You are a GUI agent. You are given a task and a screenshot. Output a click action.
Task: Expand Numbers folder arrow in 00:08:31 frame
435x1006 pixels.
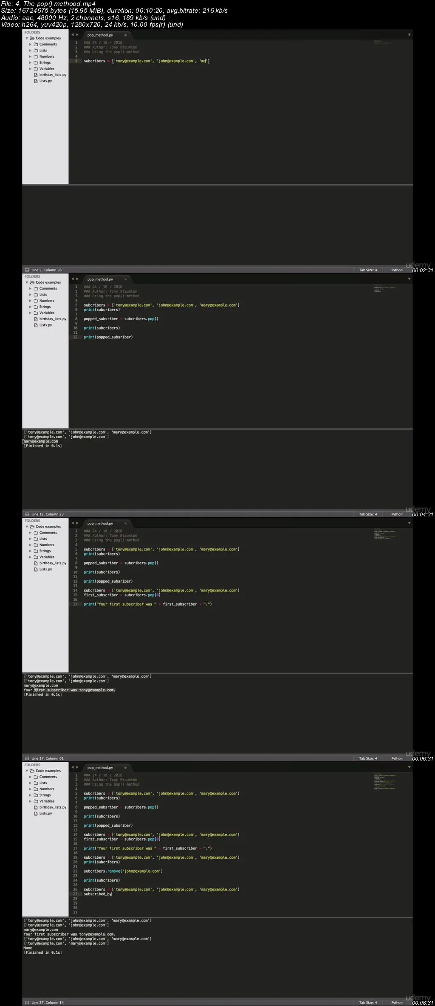pos(30,789)
